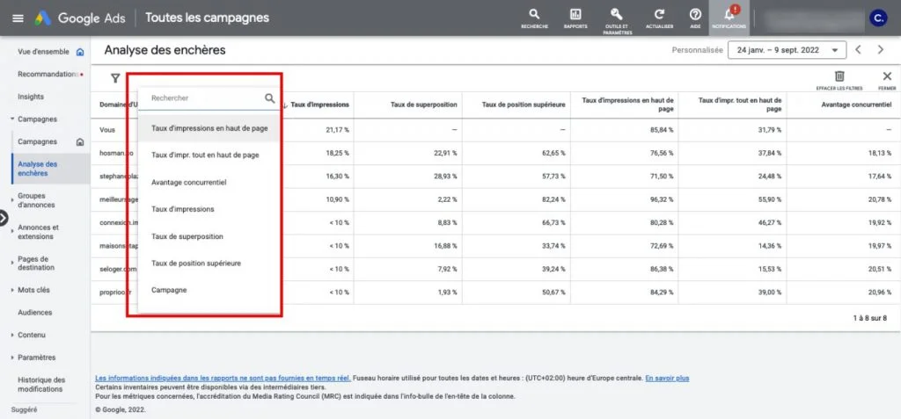Go to next date range arrow
Screen dimensions: 901x419
880,50
